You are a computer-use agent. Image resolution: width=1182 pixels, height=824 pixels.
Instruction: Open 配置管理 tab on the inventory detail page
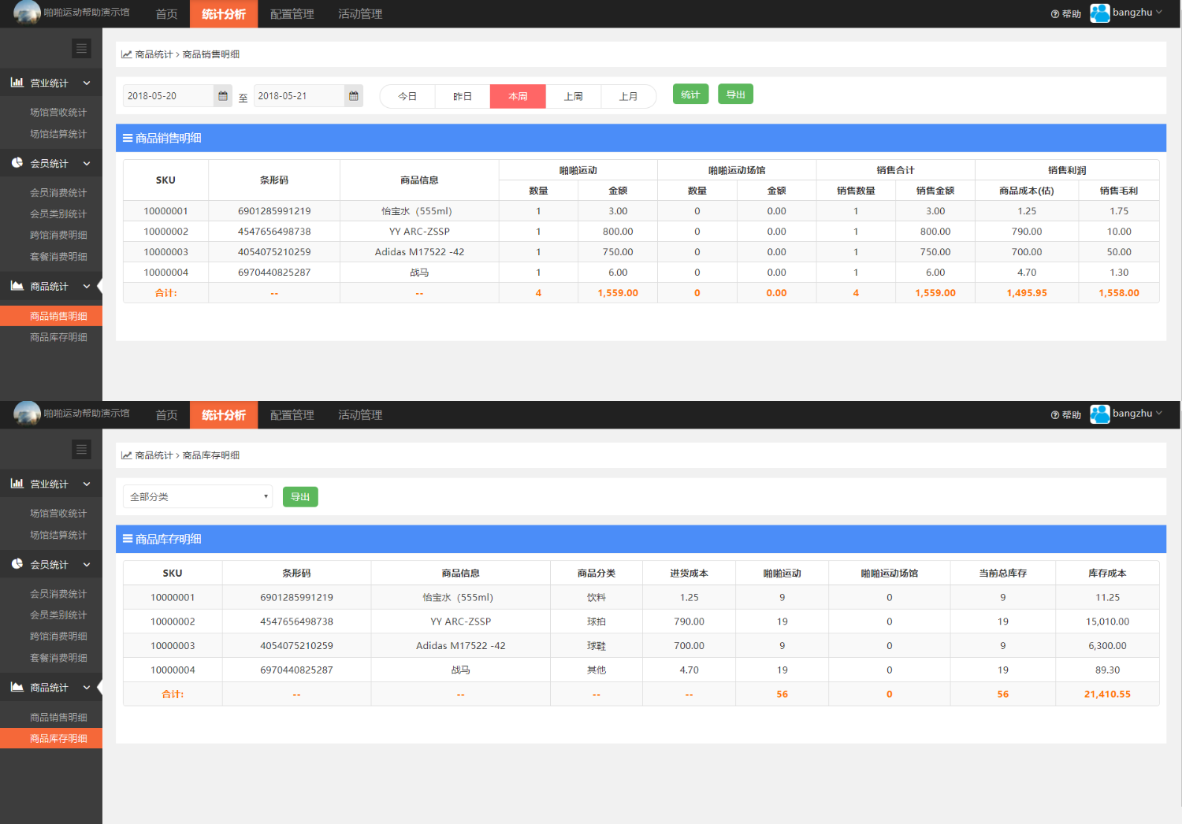(292, 415)
